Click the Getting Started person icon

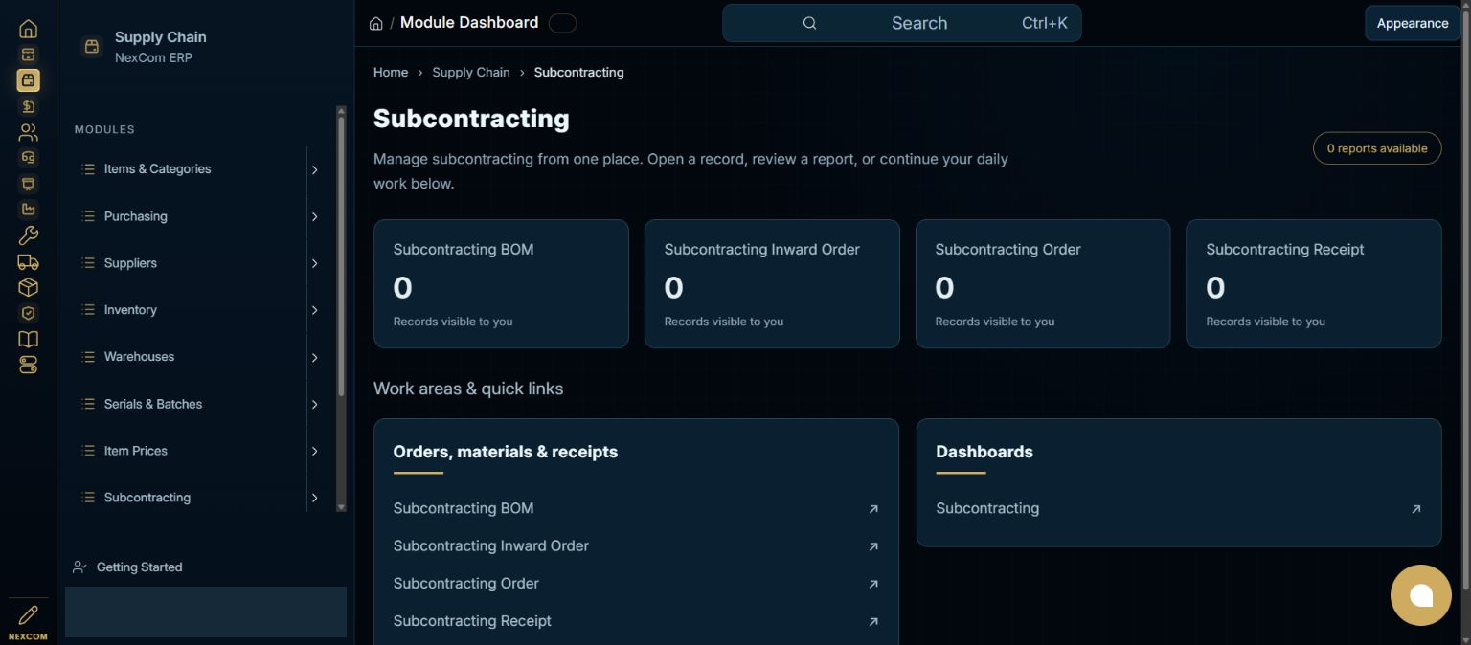[x=79, y=567]
